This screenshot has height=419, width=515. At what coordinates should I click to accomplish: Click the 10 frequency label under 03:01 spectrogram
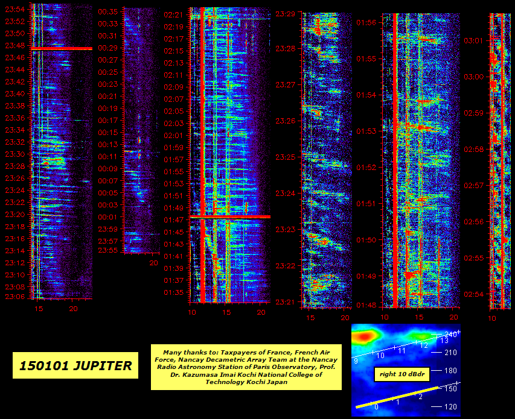click(492, 318)
